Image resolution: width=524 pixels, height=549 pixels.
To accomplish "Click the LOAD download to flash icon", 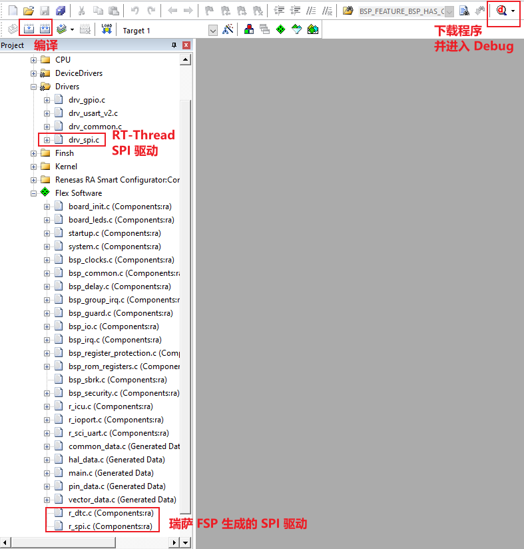I will (107, 29).
